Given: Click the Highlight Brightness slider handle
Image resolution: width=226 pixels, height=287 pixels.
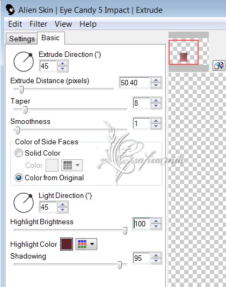Looking at the screenshot, I should [125, 231].
